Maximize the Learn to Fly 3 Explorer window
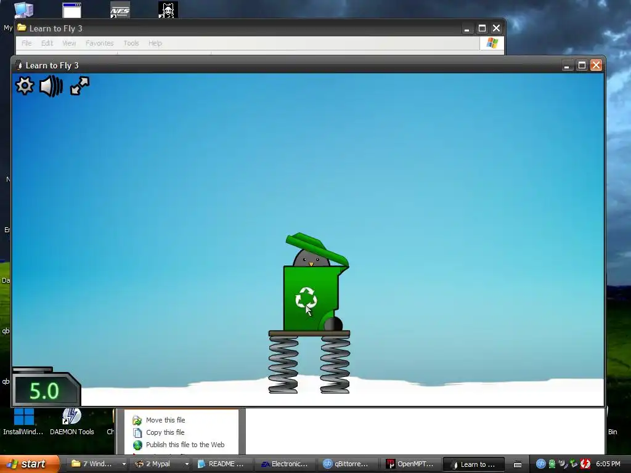 (482, 28)
